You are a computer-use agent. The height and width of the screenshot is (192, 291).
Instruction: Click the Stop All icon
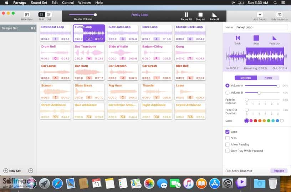(x=200, y=15)
